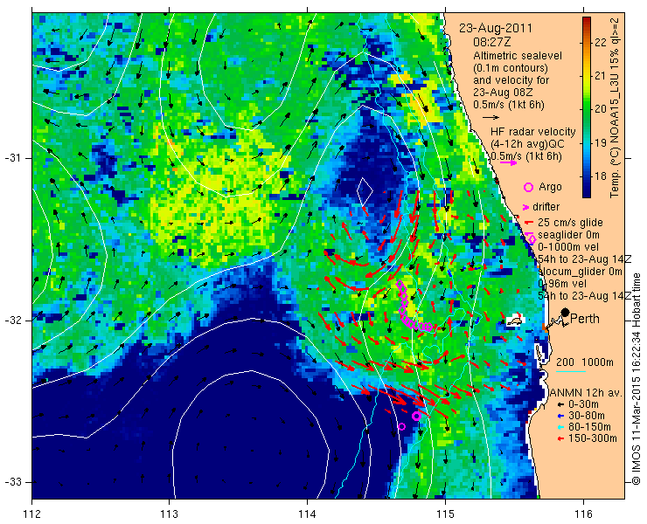Click the '80-150m' depth label
The height and width of the screenshot is (524, 647).
coord(589,428)
